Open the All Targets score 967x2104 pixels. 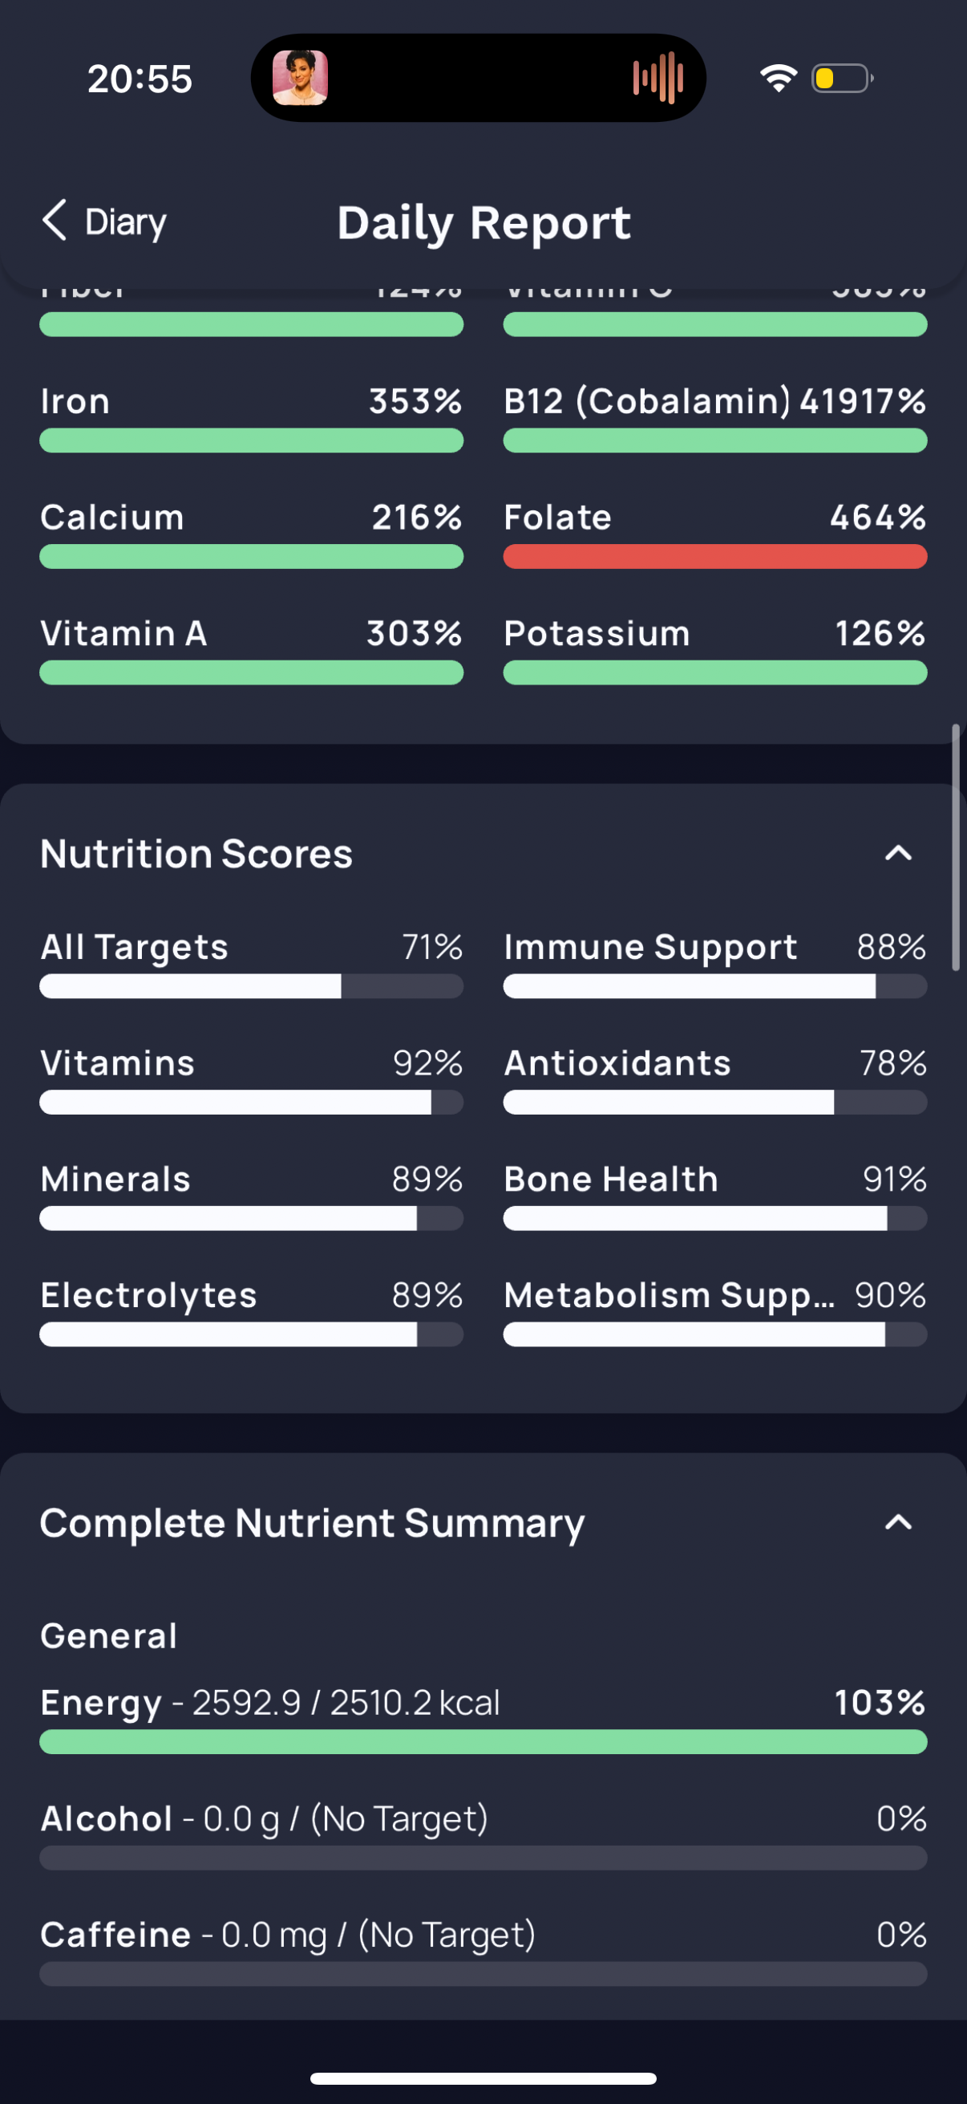[x=251, y=964]
